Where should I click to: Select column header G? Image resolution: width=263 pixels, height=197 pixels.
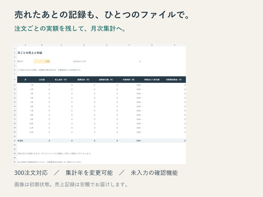(152, 45)
